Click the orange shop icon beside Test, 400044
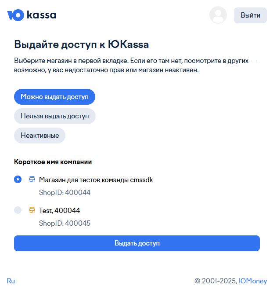Screen dimensions: 273x286 [x=32, y=210]
